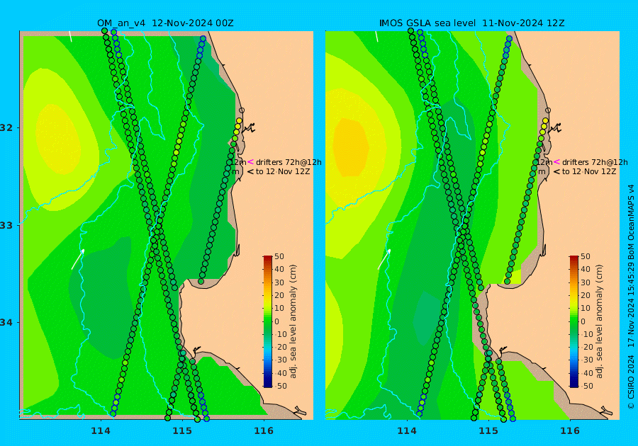Screen dimensions: 638x446
Task: Click the orange high anomaly core on IMOS GSLA map
Action: click(x=351, y=147)
